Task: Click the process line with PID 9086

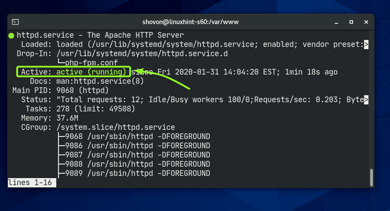Action: coord(138,146)
